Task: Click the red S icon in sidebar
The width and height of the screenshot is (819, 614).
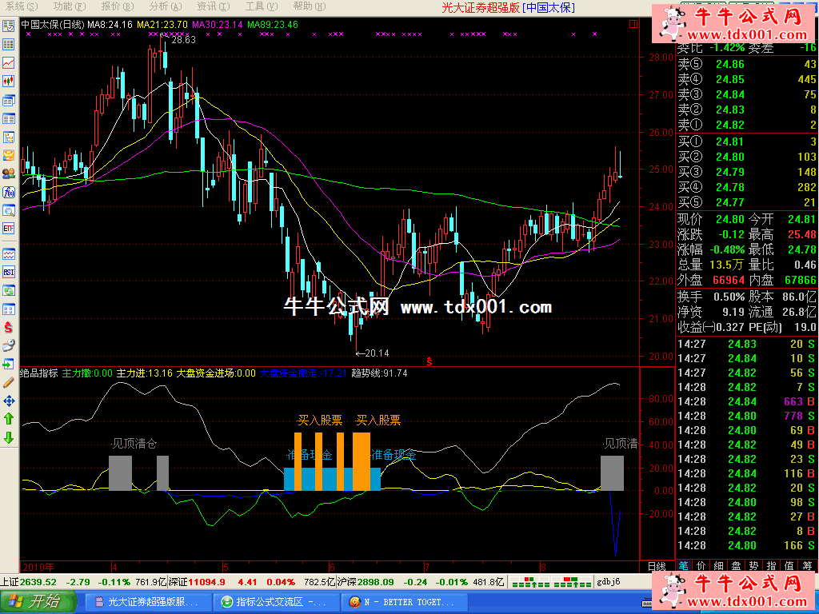Action: 8,327
